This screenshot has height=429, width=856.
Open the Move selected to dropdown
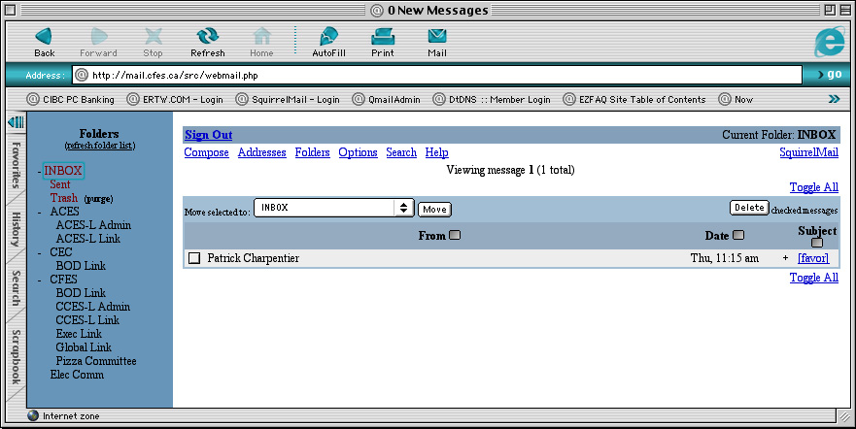334,208
